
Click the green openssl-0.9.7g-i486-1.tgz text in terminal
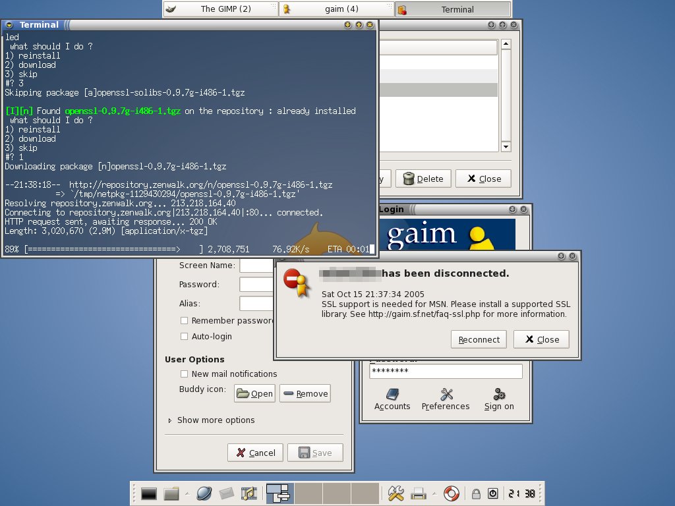tap(123, 111)
